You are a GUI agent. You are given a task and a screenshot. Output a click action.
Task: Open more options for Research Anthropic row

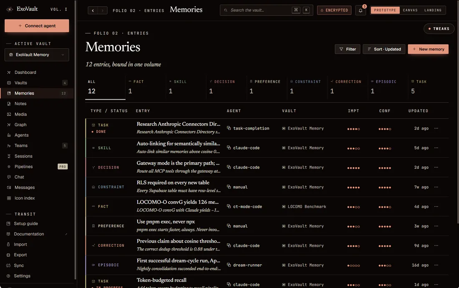(x=436, y=128)
